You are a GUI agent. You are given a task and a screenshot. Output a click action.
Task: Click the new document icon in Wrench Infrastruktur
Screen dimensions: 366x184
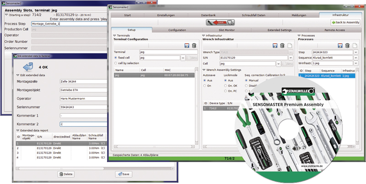(x=290, y=46)
